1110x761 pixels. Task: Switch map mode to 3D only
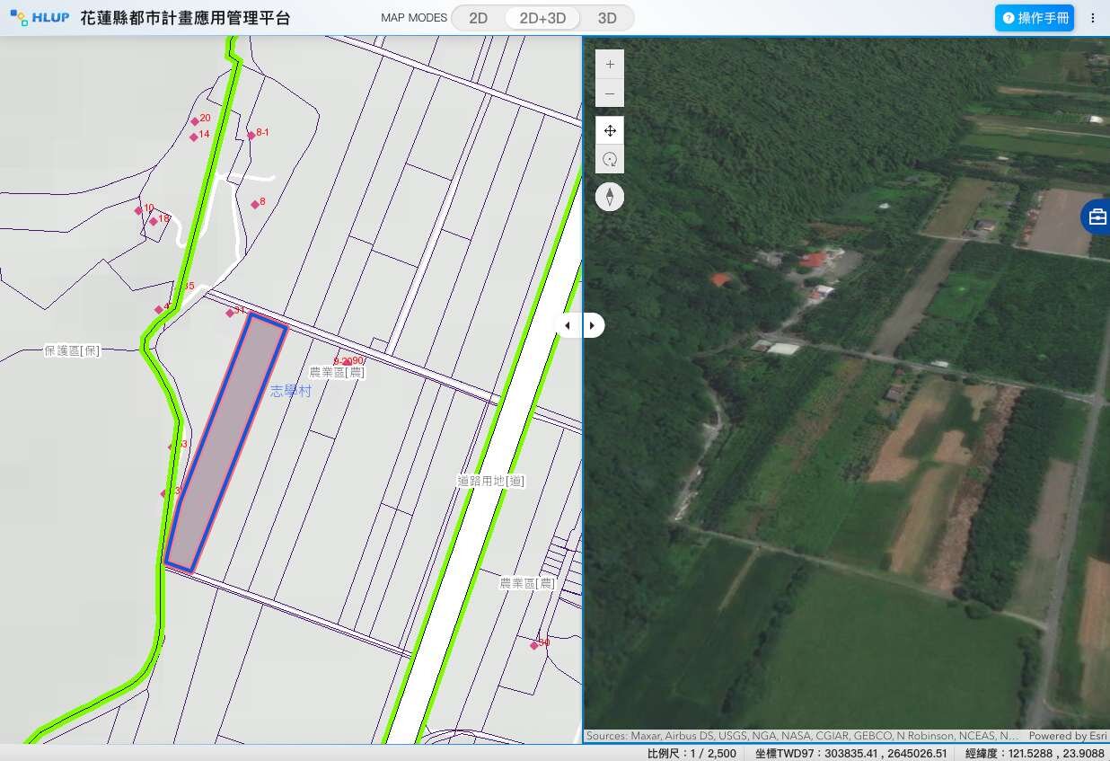pyautogui.click(x=607, y=18)
